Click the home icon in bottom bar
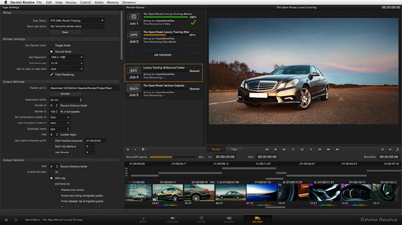This screenshot has height=225, width=402. 6,220
